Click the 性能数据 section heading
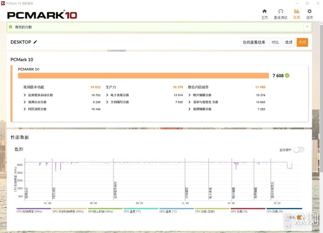The height and width of the screenshot is (233, 323). point(20,137)
